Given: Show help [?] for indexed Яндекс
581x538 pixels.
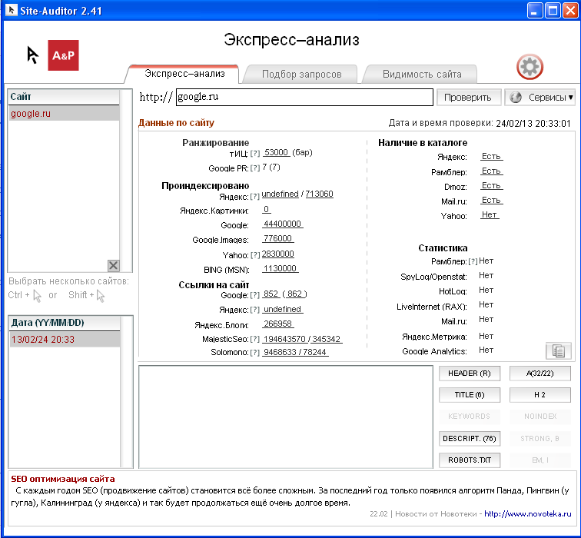Looking at the screenshot, I should (255, 197).
